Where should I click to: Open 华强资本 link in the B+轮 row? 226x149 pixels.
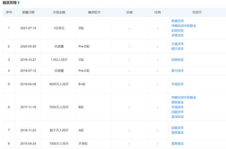pos(177,84)
